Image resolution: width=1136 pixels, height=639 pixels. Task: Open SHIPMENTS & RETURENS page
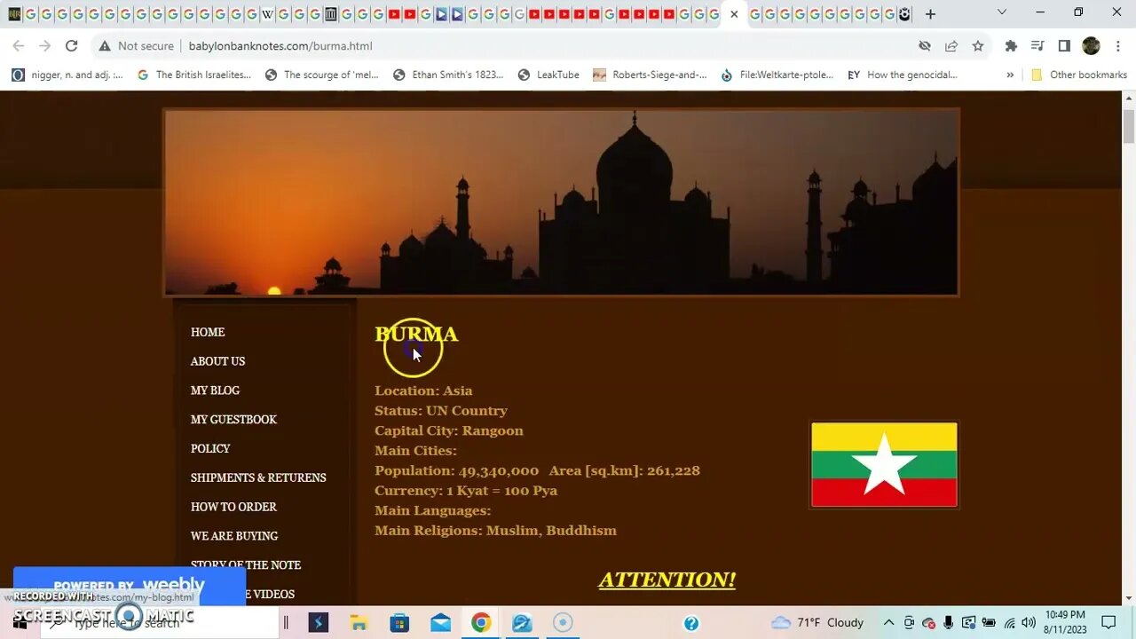pos(258,477)
